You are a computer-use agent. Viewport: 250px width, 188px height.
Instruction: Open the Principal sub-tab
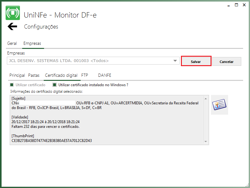tap(17, 75)
